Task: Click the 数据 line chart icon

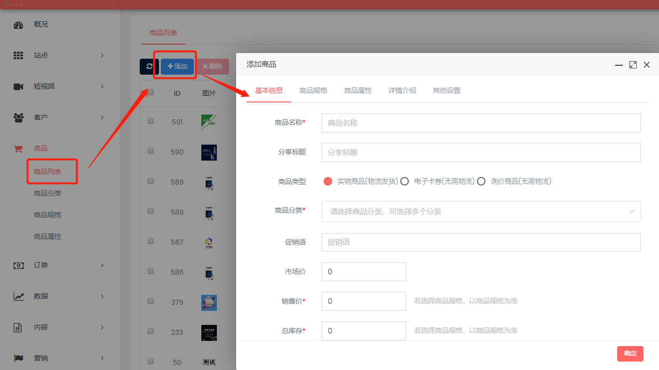Action: [18, 296]
